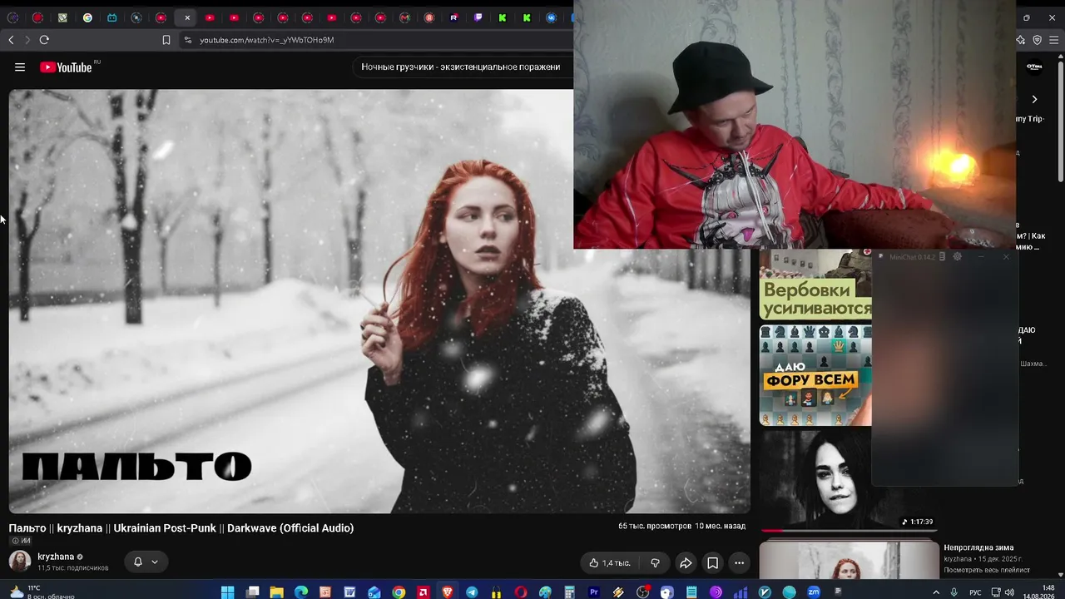This screenshot has width=1065, height=599.
Task: Open the Brave main menu button
Action: 1055,40
